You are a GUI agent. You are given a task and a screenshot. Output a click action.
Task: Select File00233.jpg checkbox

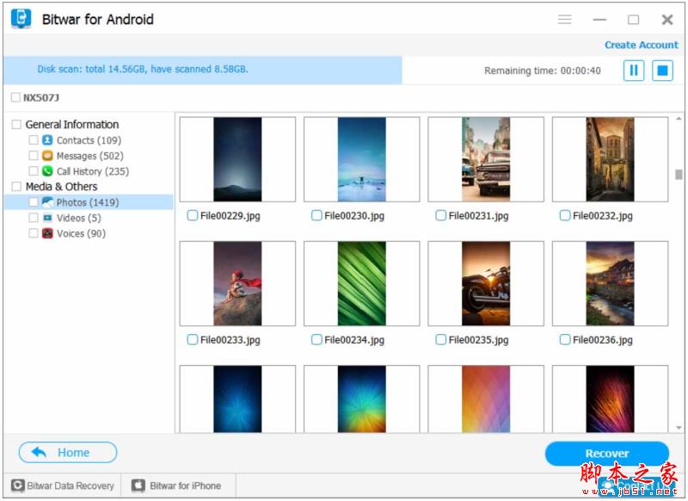192,339
